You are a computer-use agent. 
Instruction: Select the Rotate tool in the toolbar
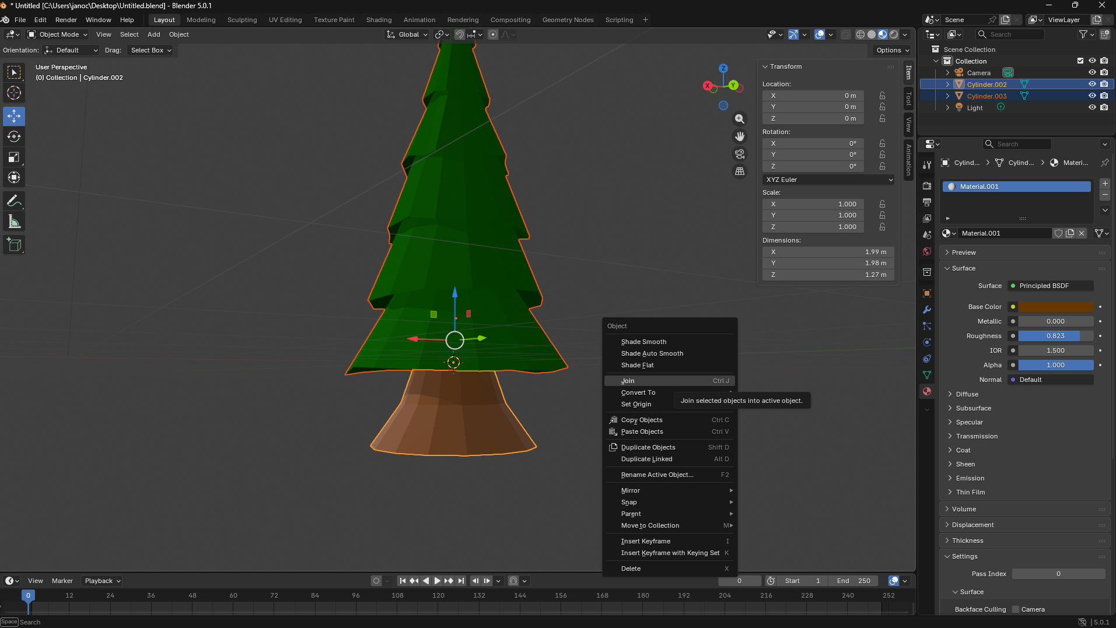pos(14,137)
